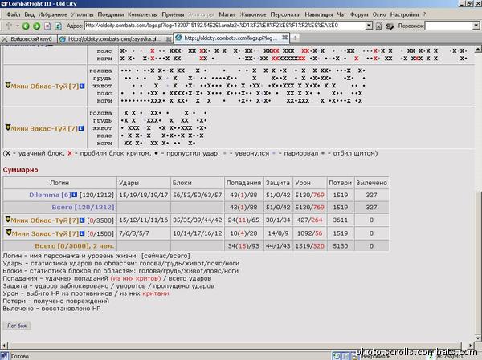Open the small dropdown beside the up-arrow icon
The width and height of the screenshot is (482, 360).
coord(18,26)
